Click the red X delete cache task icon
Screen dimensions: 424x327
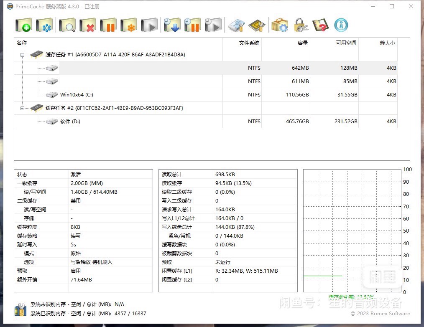(88, 25)
